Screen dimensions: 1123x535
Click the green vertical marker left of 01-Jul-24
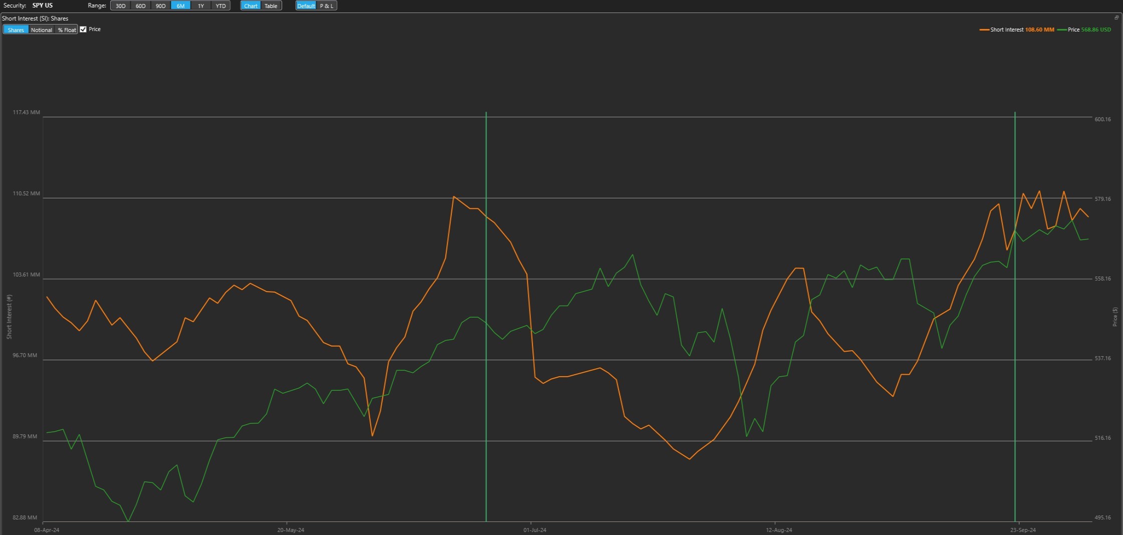[x=486, y=317]
